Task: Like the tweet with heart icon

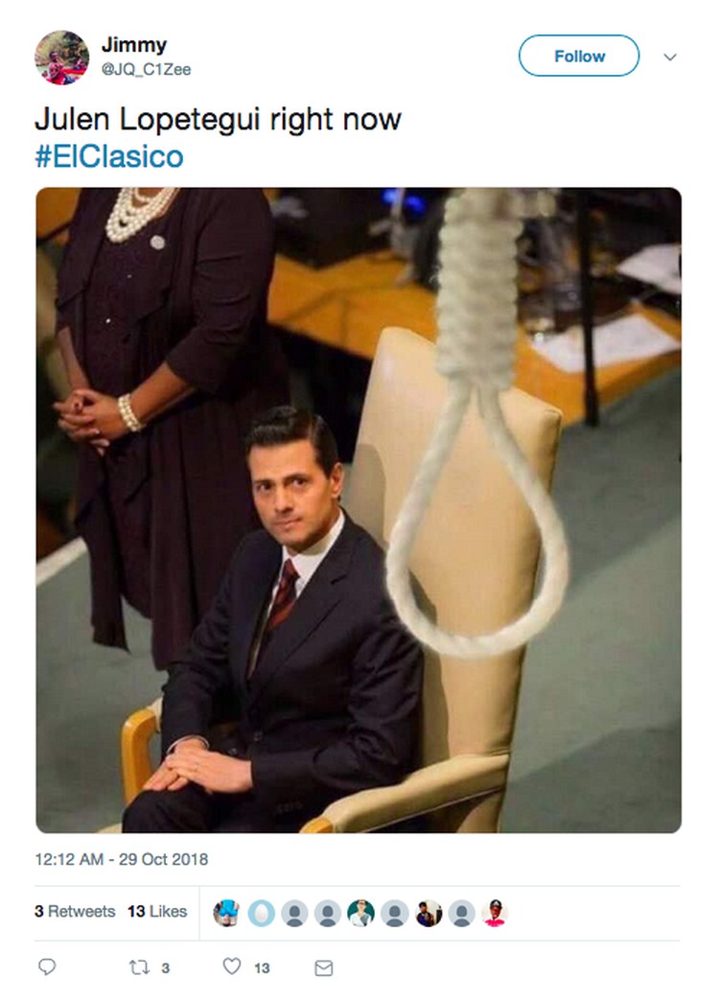Action: click(x=231, y=967)
